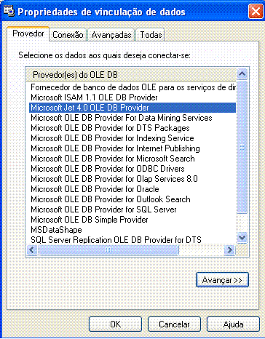Confirm with the OK button
Image resolution: width=265 pixels, height=339 pixels.
pyautogui.click(x=115, y=324)
